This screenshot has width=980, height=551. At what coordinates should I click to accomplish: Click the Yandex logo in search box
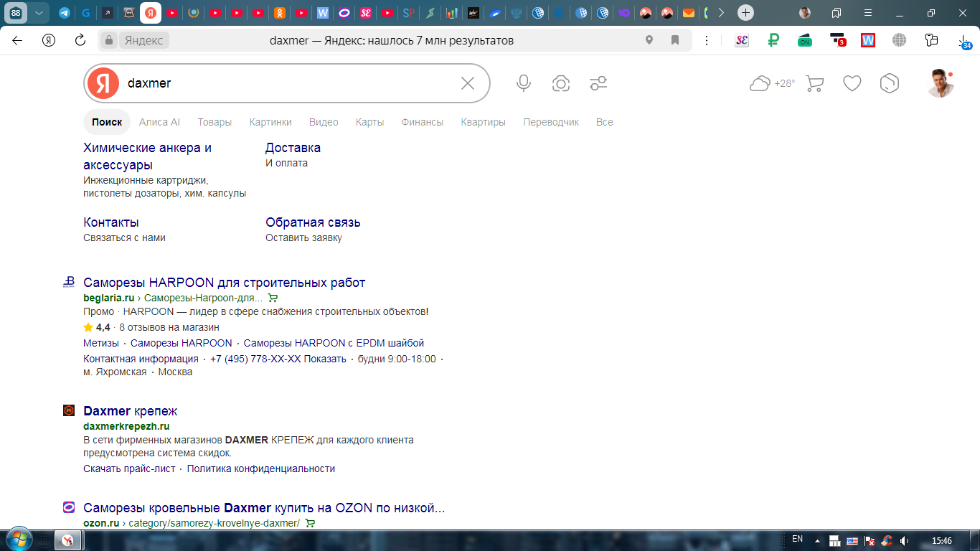coord(103,83)
